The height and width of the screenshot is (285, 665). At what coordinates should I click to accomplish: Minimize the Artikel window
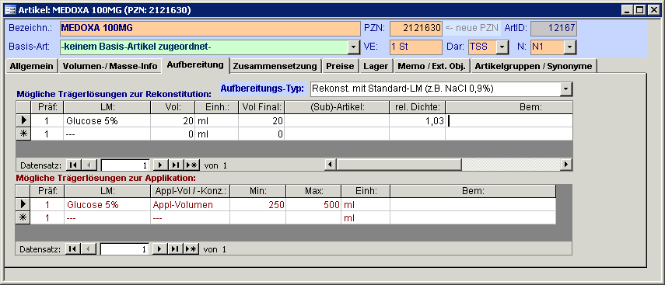point(626,10)
